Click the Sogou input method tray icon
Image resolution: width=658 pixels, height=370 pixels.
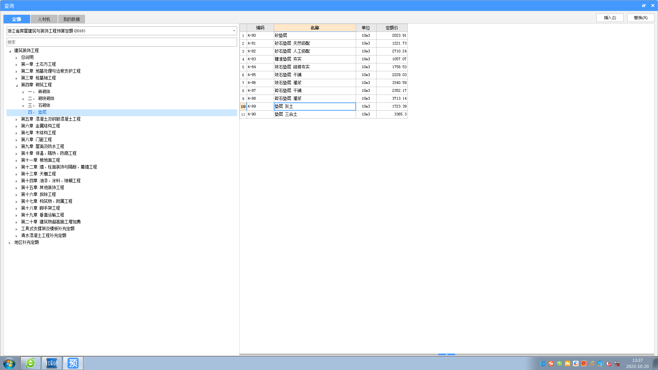(x=551, y=363)
